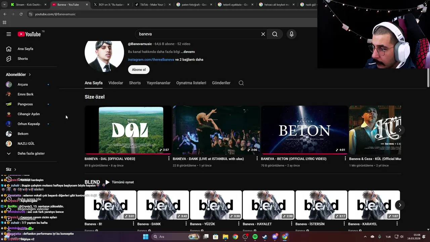Open options menu for BANEVA - BETON video
430x242 pixels.
345,158
